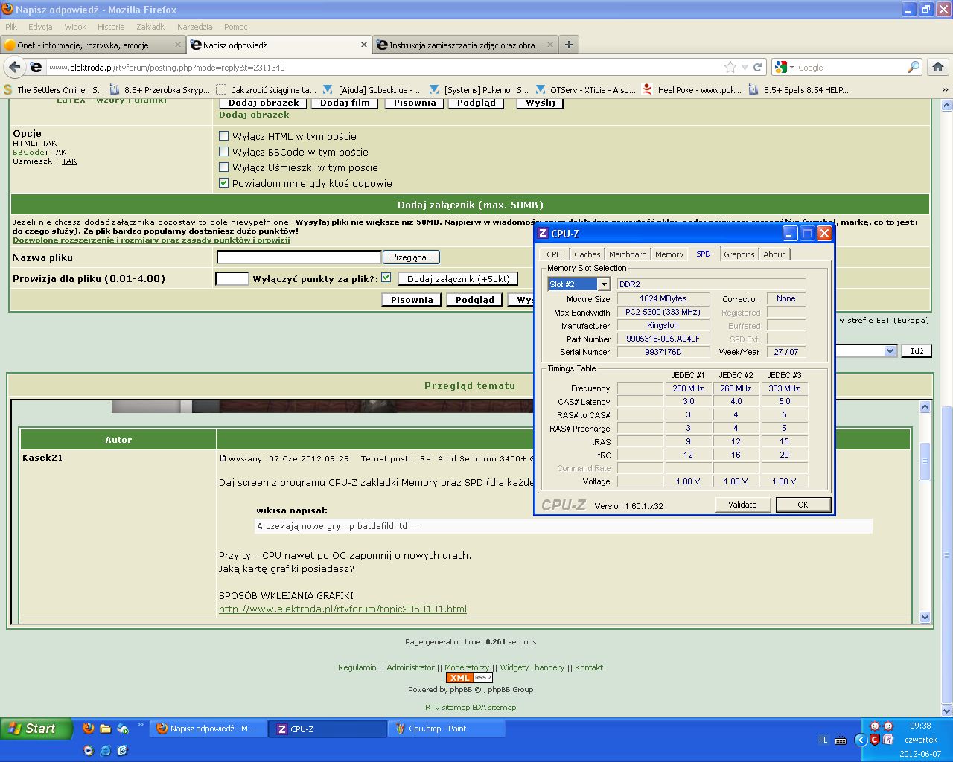
Task: Open the BBCode help link
Action: point(29,153)
